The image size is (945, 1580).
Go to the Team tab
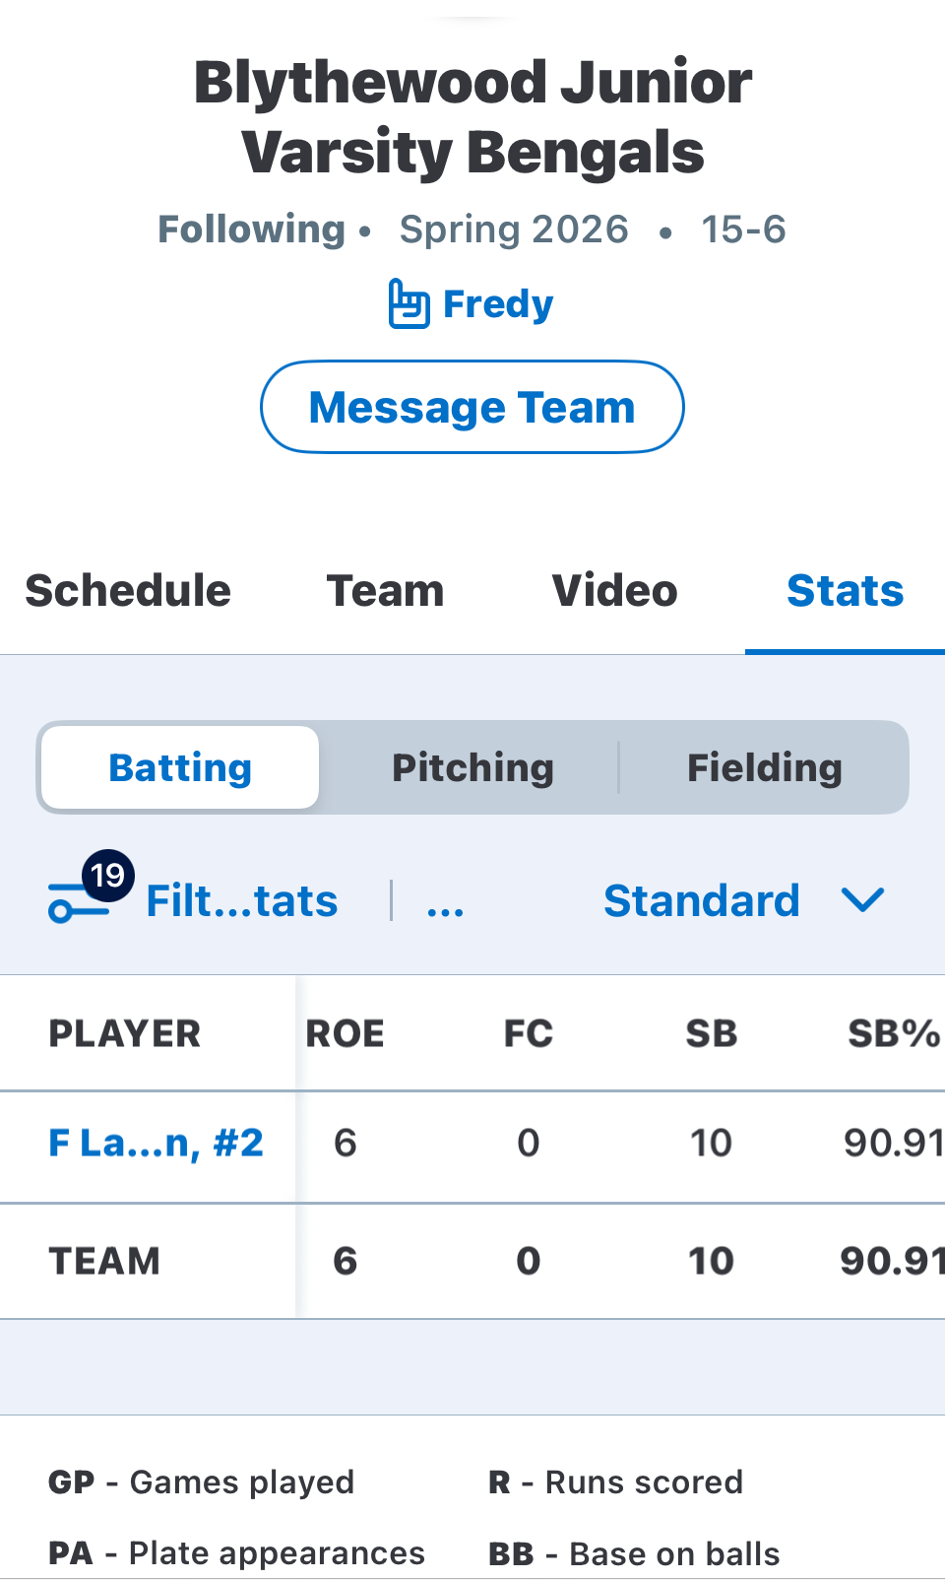pyautogui.click(x=385, y=591)
